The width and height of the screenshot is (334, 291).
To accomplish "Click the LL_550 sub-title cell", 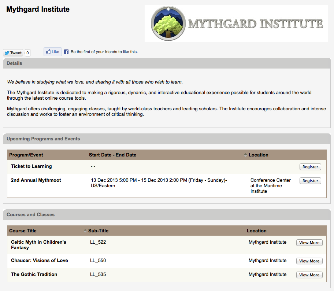I will tap(98, 260).
